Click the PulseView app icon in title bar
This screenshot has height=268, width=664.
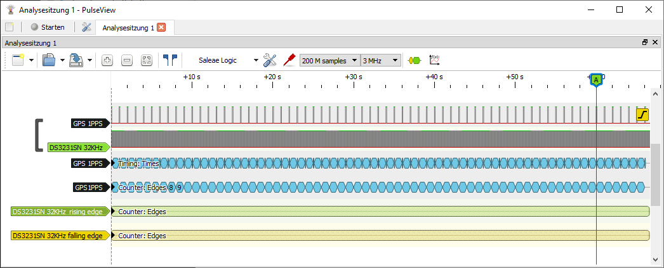(10, 10)
